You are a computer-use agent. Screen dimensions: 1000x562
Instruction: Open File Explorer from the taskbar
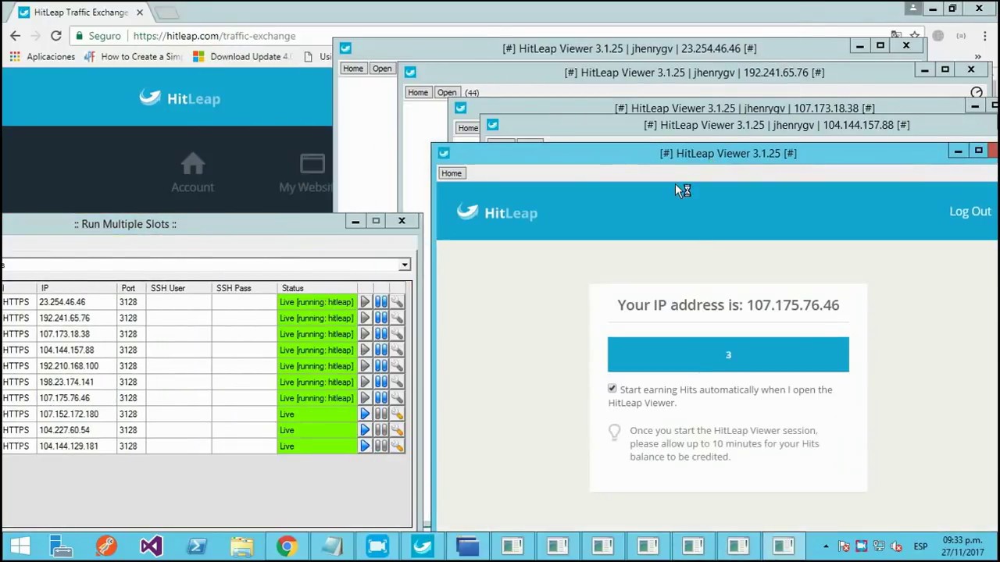pyautogui.click(x=241, y=546)
